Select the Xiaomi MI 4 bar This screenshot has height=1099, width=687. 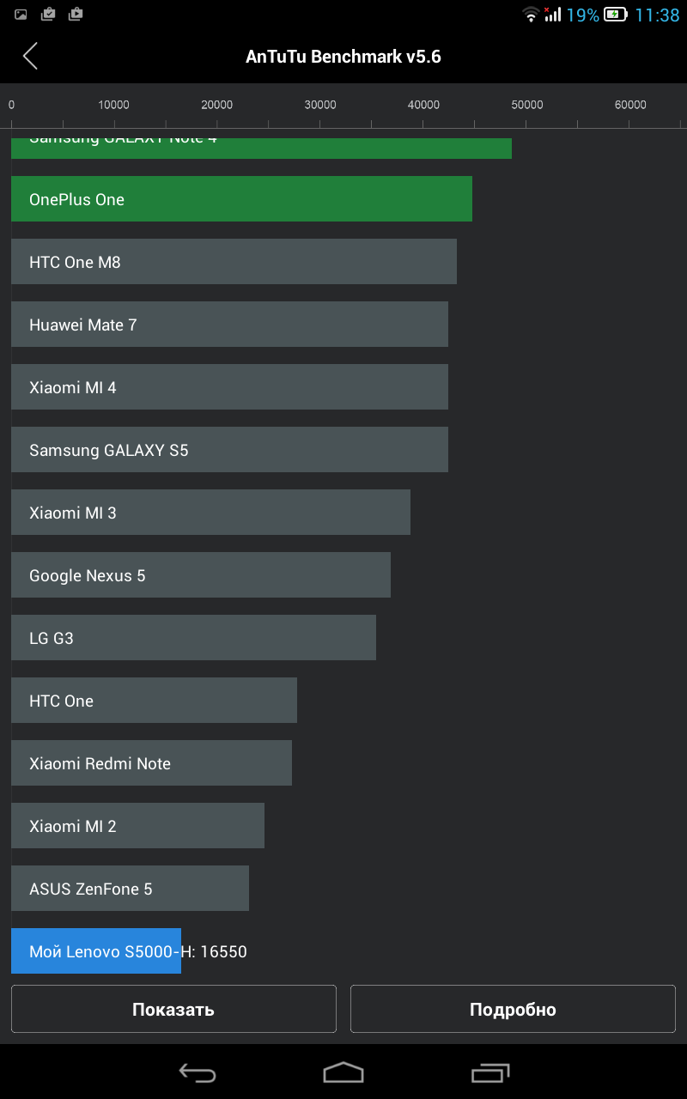[x=229, y=387]
